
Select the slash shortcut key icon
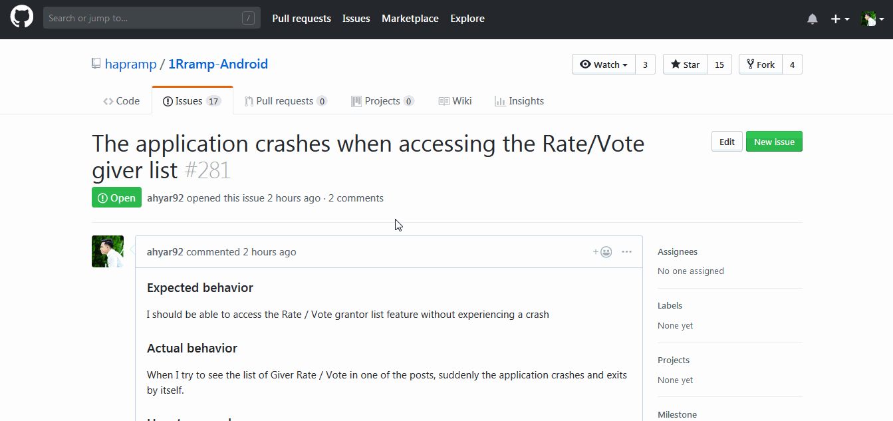[248, 18]
